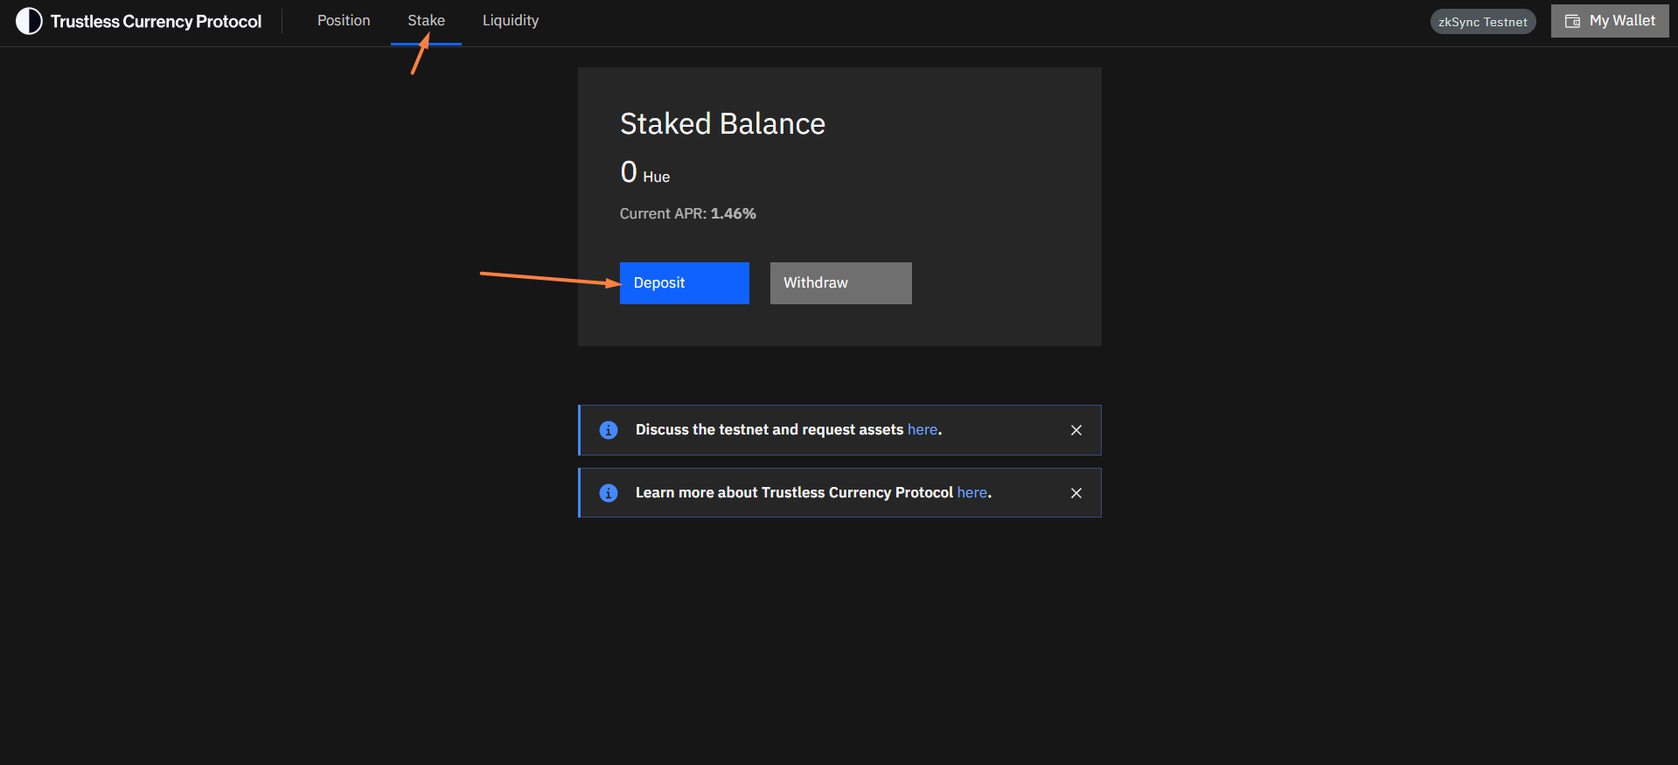The width and height of the screenshot is (1678, 765).
Task: Click the 'Trustless Currency Protocol' title text
Action: (x=156, y=22)
